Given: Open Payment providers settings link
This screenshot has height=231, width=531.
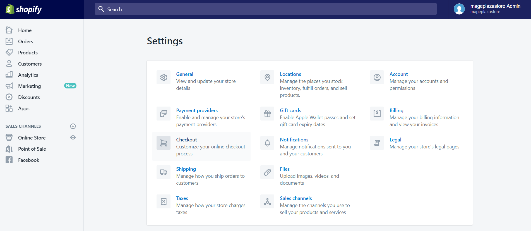Looking at the screenshot, I should click(x=197, y=110).
